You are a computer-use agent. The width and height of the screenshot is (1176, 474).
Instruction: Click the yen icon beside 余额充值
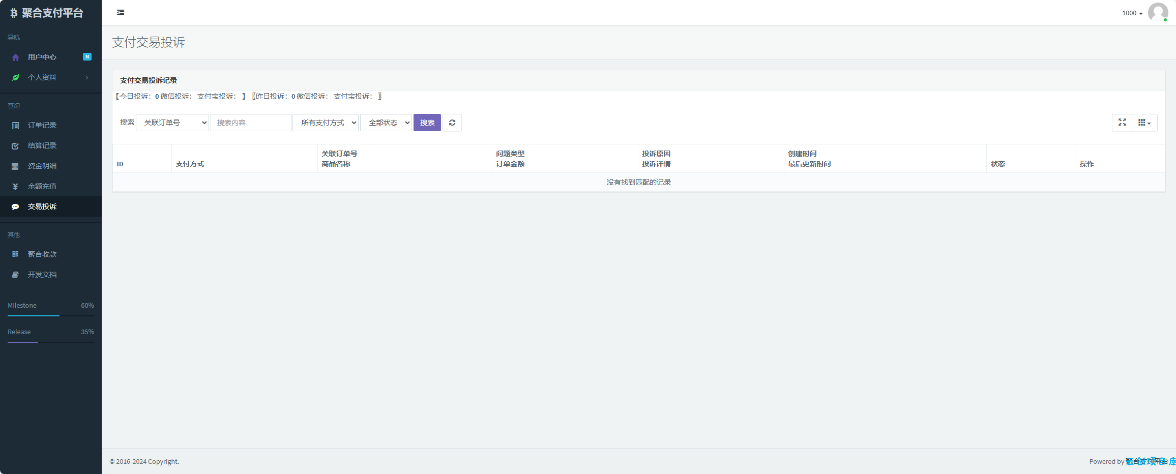click(x=15, y=187)
